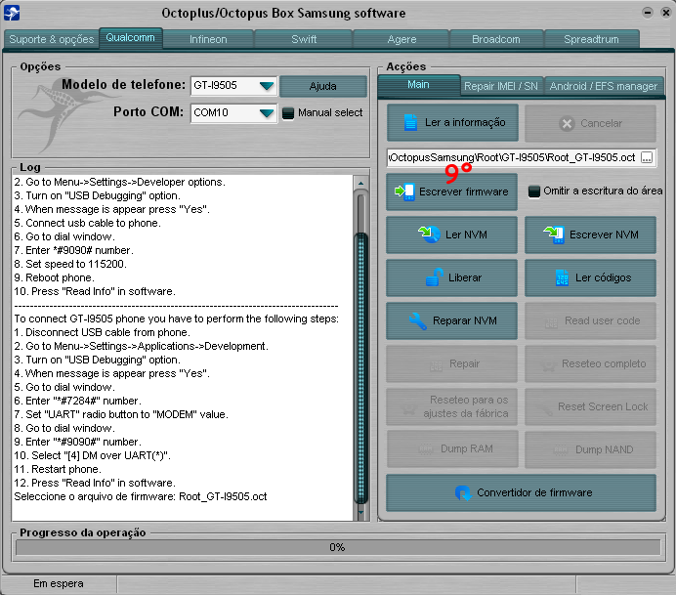Click the disabled Repair button
Image resolution: width=676 pixels, height=595 pixels.
tap(452, 363)
